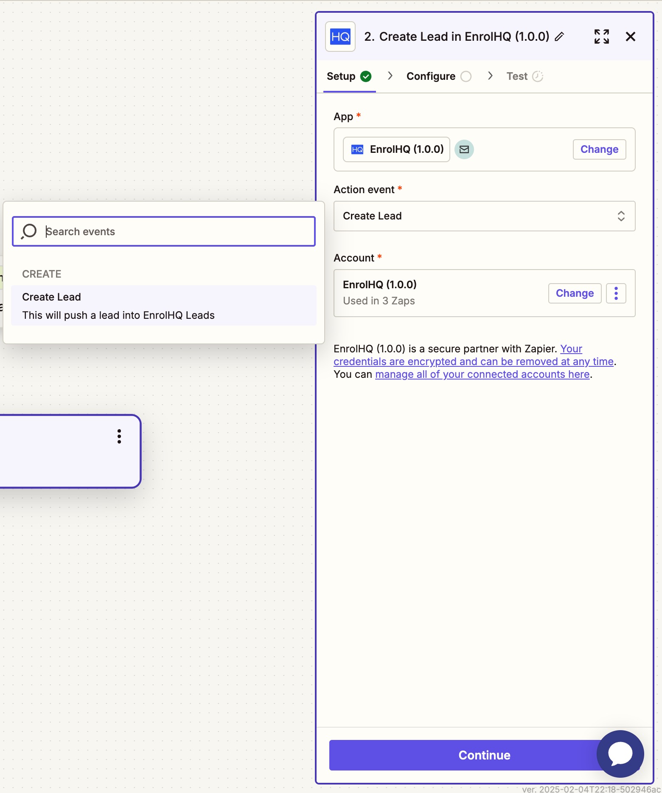Focus the Search events input field

tap(178, 231)
